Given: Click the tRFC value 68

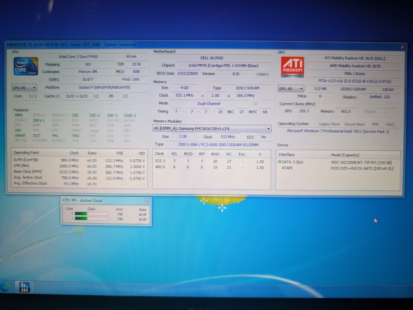Looking at the screenshot, I should (265, 112).
